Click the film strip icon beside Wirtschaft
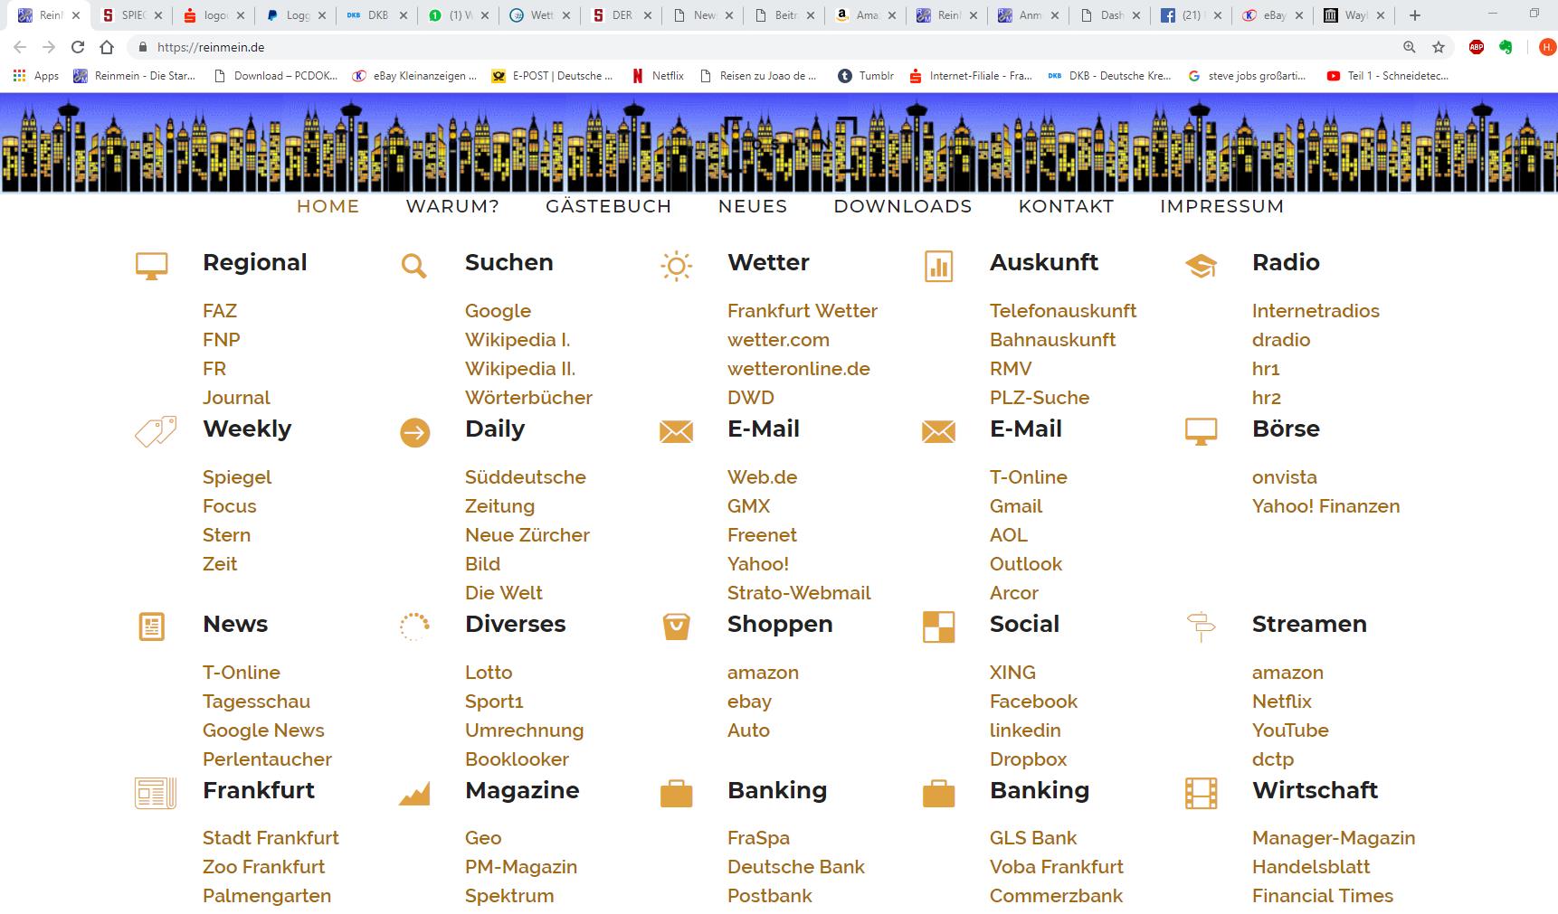This screenshot has width=1558, height=914. (x=1201, y=793)
